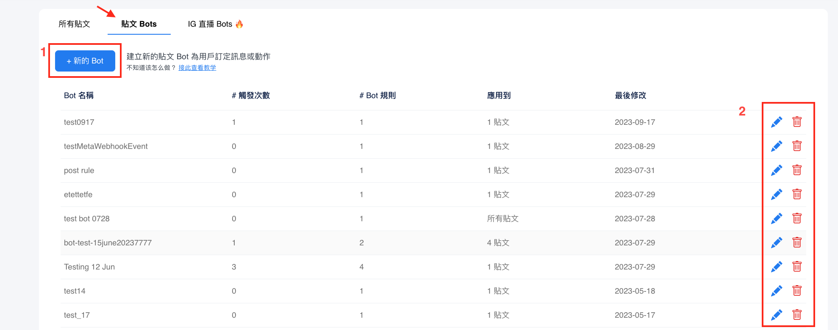Image resolution: width=838 pixels, height=330 pixels.
Task: Click the pencil icon for test_17
Action: coord(776,315)
